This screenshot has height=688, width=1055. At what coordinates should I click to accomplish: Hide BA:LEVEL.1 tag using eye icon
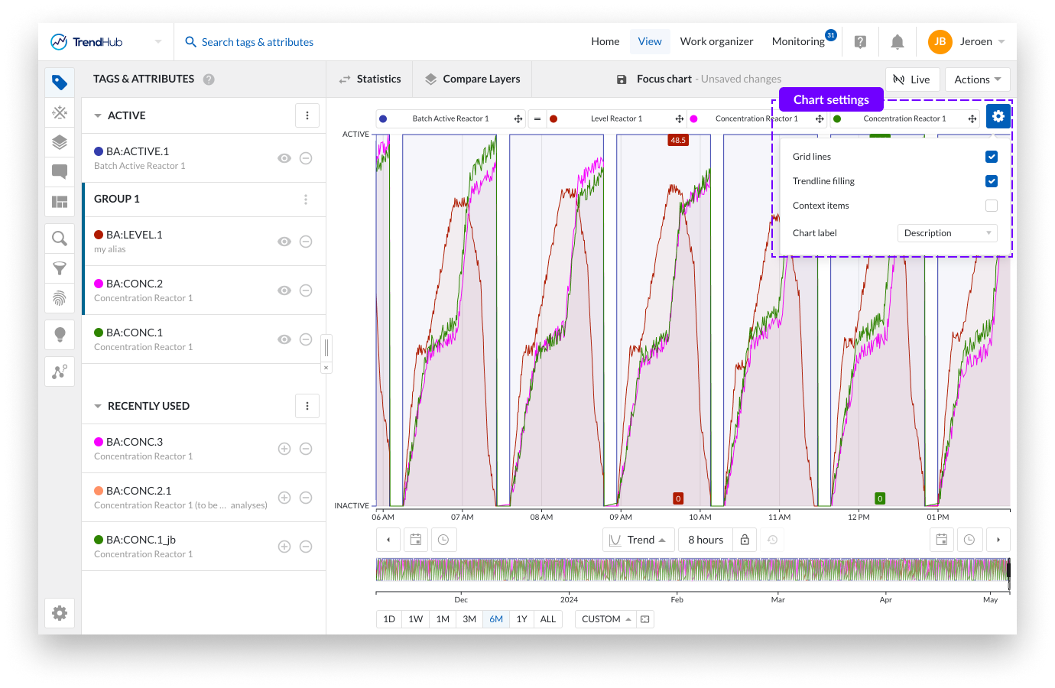pyautogui.click(x=284, y=242)
